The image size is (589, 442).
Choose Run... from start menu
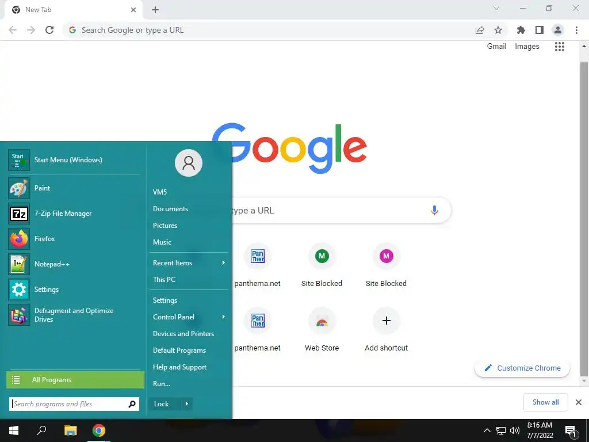coord(162,384)
